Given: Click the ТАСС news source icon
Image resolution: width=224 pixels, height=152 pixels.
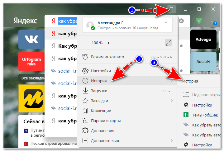Looking at the screenshot, I should (26, 131).
